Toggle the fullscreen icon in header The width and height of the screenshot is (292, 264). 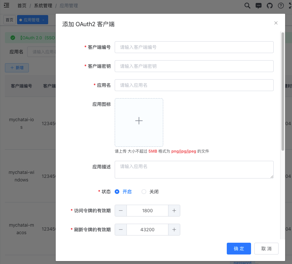coord(290,6)
